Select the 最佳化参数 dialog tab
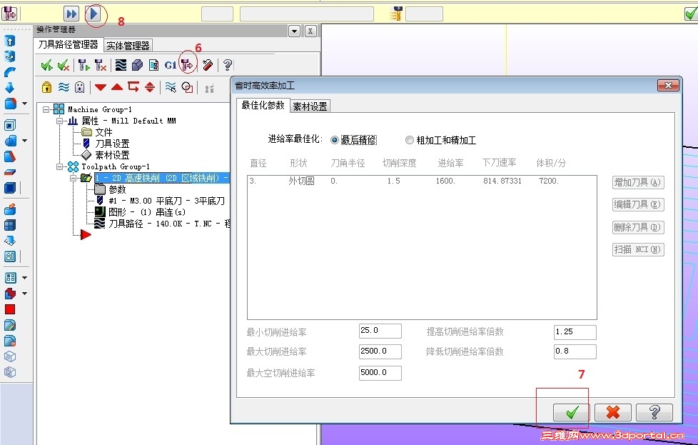This screenshot has width=698, height=445. (x=263, y=105)
